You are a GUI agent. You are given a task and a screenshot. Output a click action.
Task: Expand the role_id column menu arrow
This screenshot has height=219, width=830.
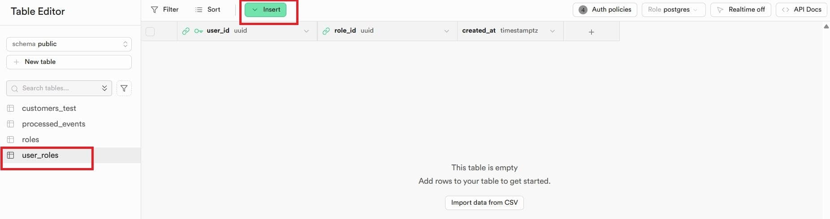pos(447,31)
